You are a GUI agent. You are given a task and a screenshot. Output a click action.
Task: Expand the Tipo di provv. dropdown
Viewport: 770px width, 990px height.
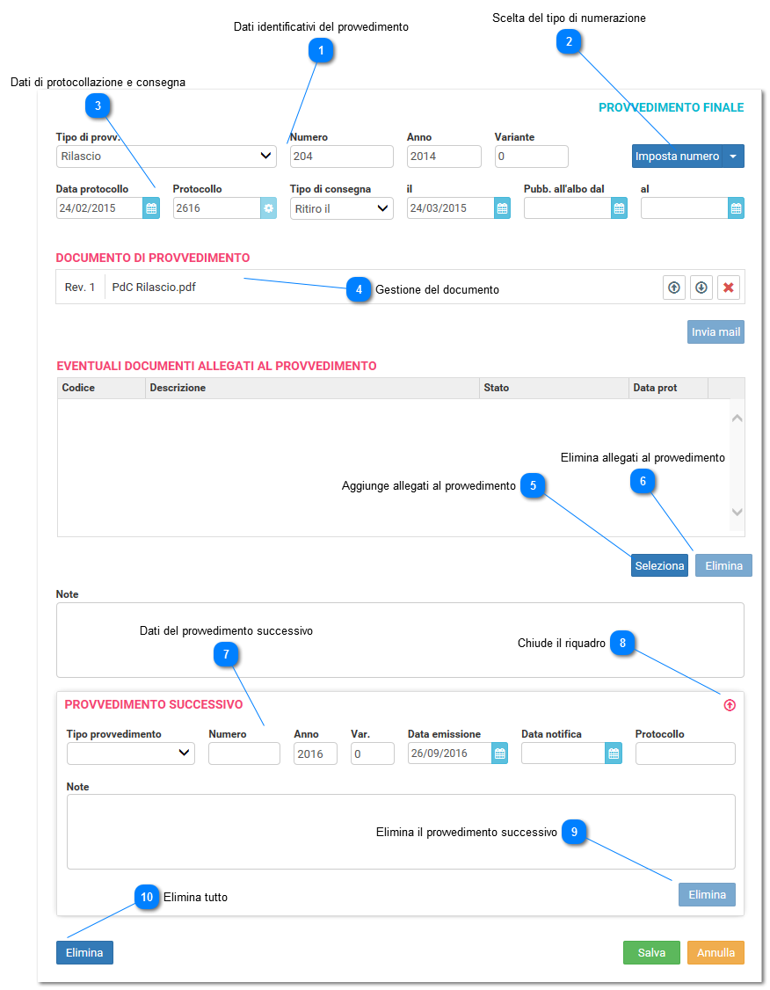coord(166,157)
